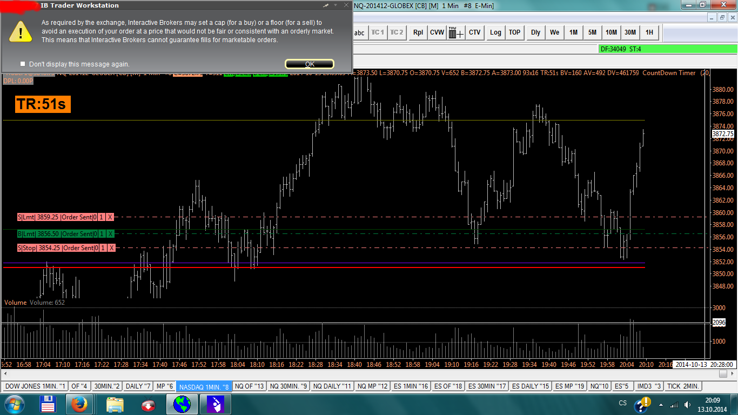The height and width of the screenshot is (415, 738).
Task: Check "Don't display this message again"
Action: 23,64
